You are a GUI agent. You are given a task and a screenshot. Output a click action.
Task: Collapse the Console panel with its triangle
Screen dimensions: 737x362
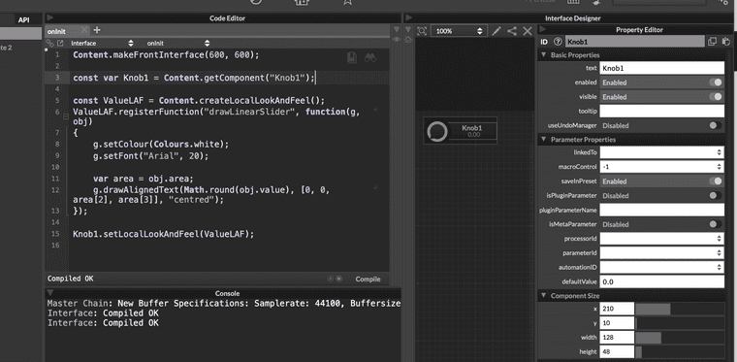[49, 293]
